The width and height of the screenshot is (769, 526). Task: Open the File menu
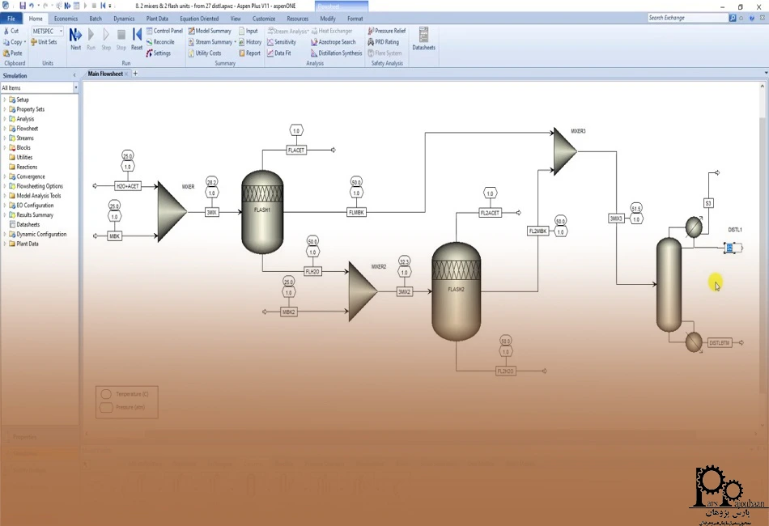pyautogui.click(x=11, y=18)
